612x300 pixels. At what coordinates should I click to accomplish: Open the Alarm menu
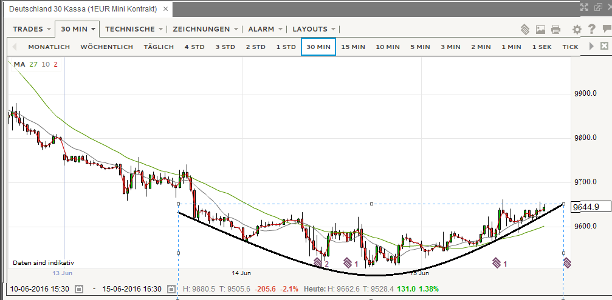(x=264, y=29)
